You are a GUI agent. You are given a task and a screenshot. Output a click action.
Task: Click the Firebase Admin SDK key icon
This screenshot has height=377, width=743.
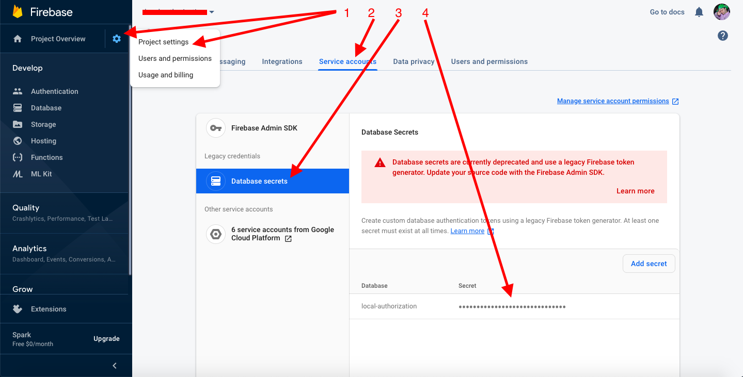[216, 128]
